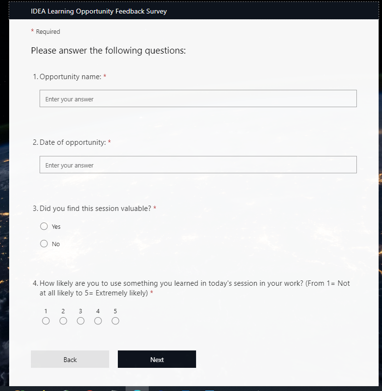382x391 pixels.
Task: Focus the Date of opportunity answer field
Action: pos(198,165)
